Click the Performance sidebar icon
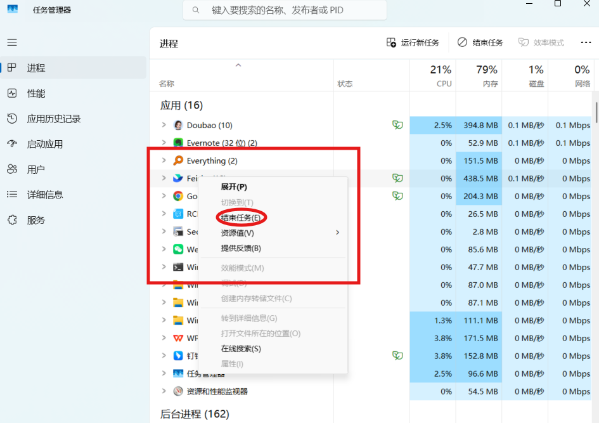Screen dimensions: 599x423 tap(12, 93)
